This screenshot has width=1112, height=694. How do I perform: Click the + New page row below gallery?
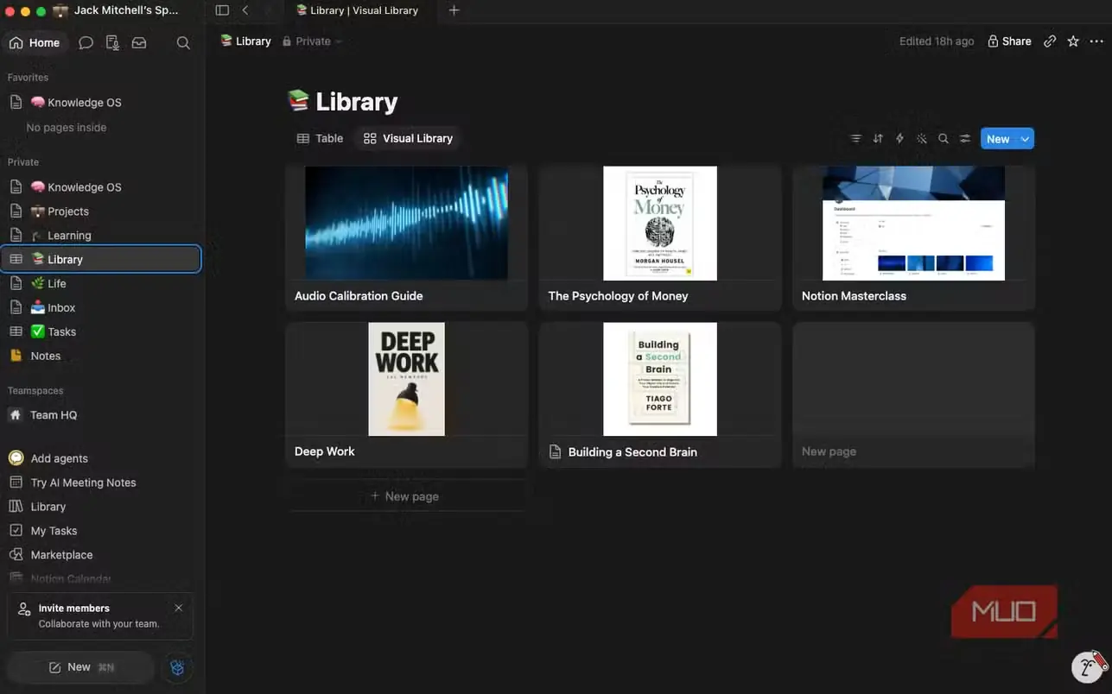tap(405, 496)
